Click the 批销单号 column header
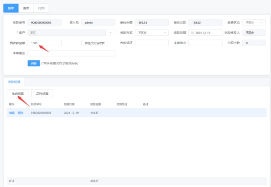This screenshot has height=187, width=271. [36, 104]
